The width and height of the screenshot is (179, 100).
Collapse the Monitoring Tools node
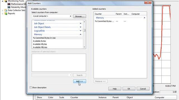pos(3,1)
